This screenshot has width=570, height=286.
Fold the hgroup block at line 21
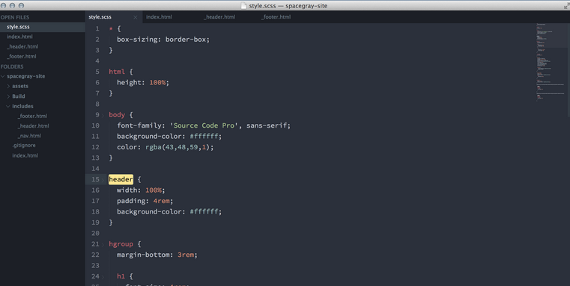click(103, 244)
